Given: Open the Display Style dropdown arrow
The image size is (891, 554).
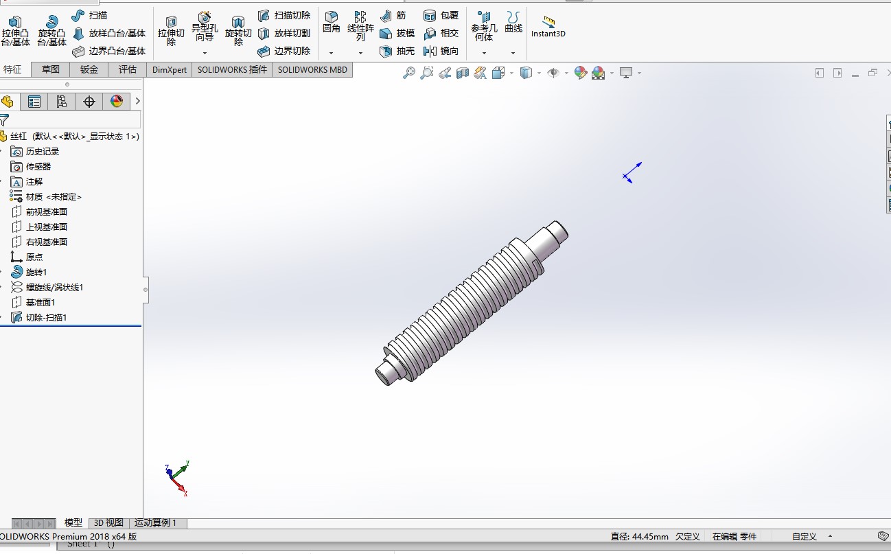Looking at the screenshot, I should (539, 73).
